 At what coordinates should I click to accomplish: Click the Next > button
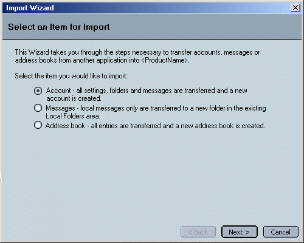(240, 232)
